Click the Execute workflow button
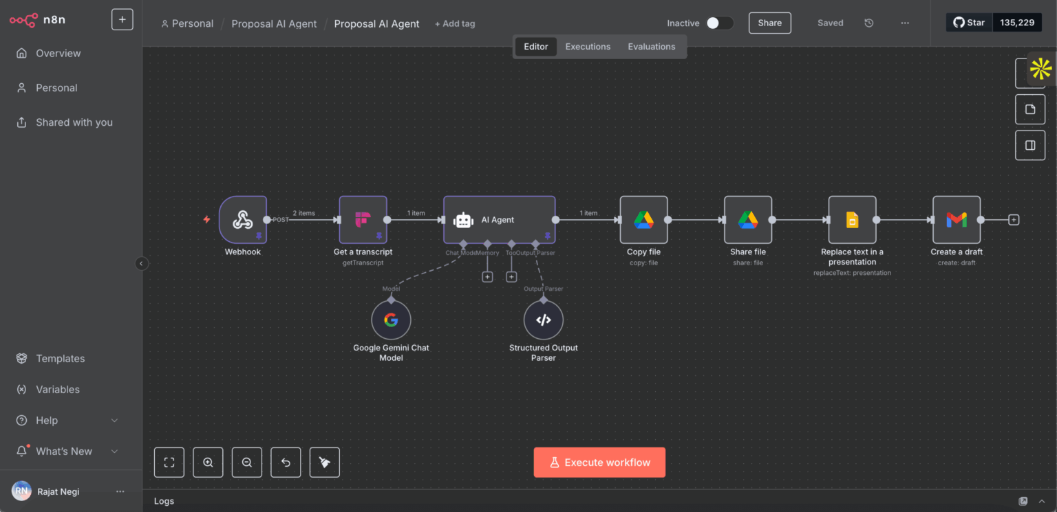The width and height of the screenshot is (1057, 512). tap(599, 463)
